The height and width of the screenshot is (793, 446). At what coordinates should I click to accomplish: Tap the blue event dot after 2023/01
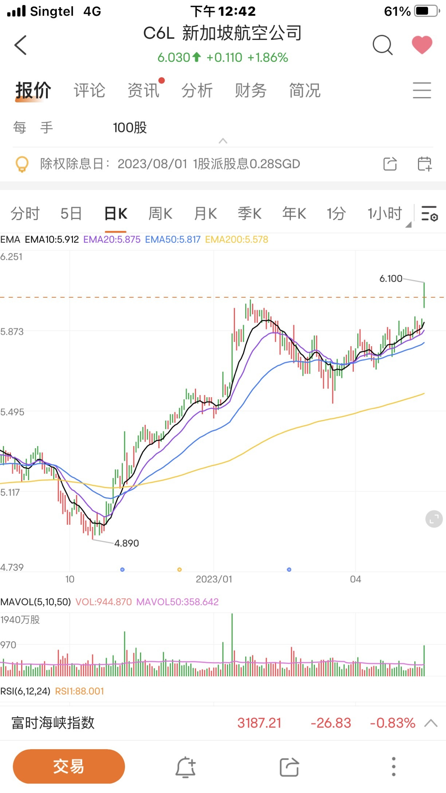(x=289, y=569)
